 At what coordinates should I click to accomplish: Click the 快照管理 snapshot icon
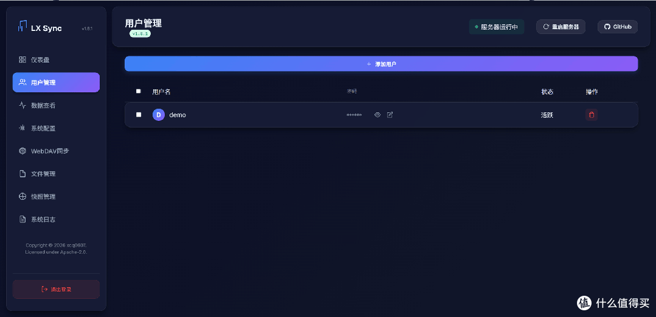tap(22, 197)
